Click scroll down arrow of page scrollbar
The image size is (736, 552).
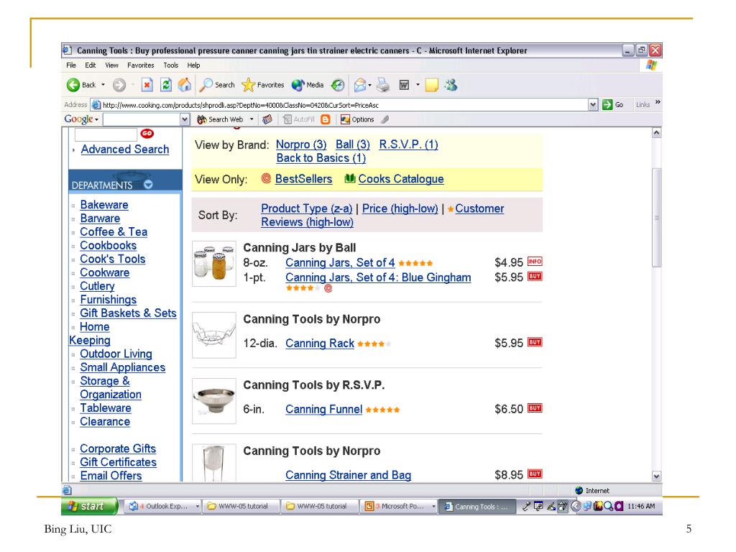657,476
